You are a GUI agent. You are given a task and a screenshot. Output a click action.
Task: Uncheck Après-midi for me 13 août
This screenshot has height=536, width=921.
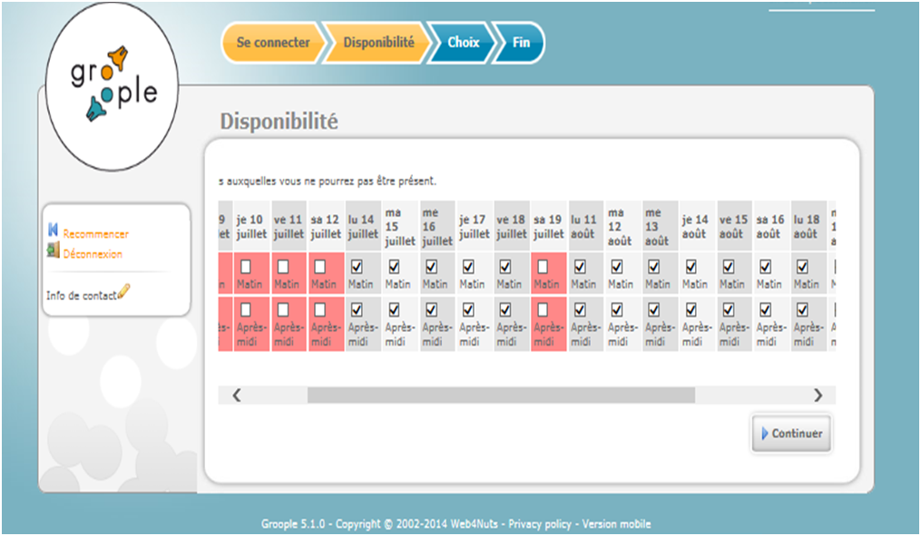pyautogui.click(x=653, y=309)
